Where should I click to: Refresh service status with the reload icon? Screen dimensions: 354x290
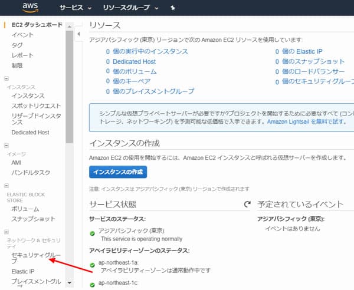tap(247, 205)
